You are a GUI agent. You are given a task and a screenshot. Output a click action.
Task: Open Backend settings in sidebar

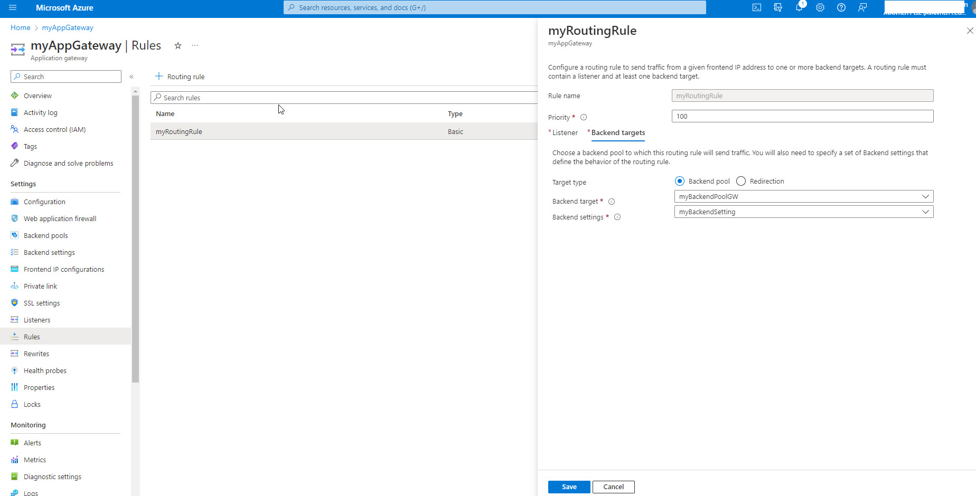(x=49, y=252)
